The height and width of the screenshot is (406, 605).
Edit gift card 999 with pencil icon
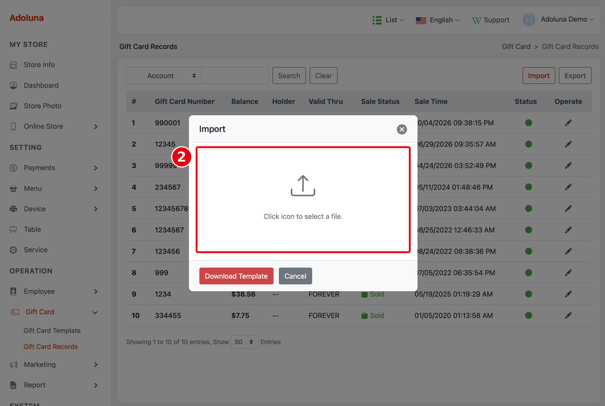568,272
